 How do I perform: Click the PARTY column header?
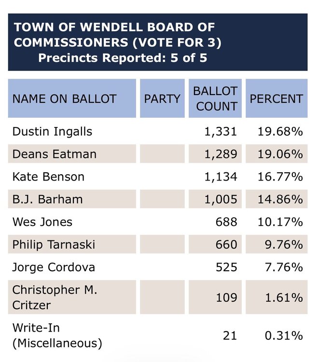point(162,99)
